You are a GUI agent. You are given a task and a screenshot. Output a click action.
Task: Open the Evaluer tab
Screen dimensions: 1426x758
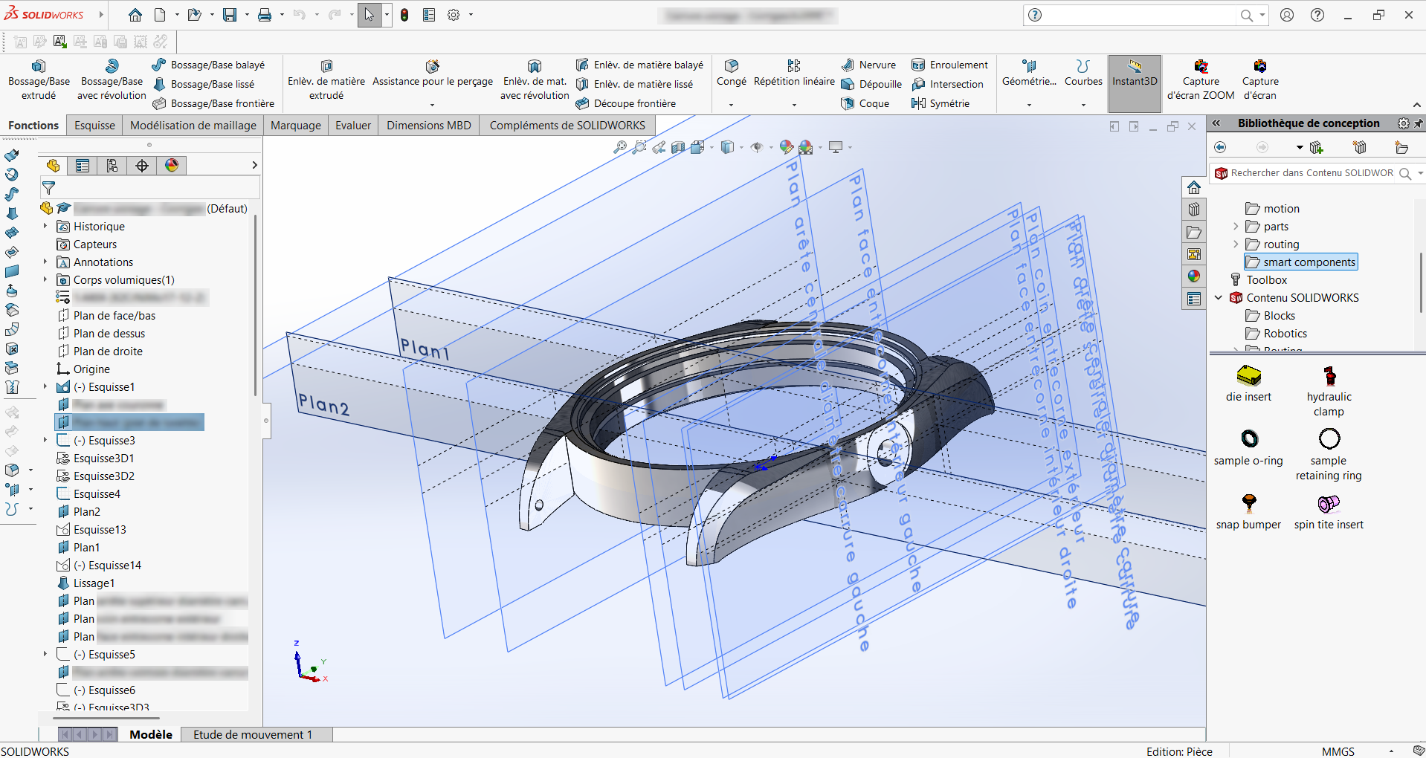353,126
